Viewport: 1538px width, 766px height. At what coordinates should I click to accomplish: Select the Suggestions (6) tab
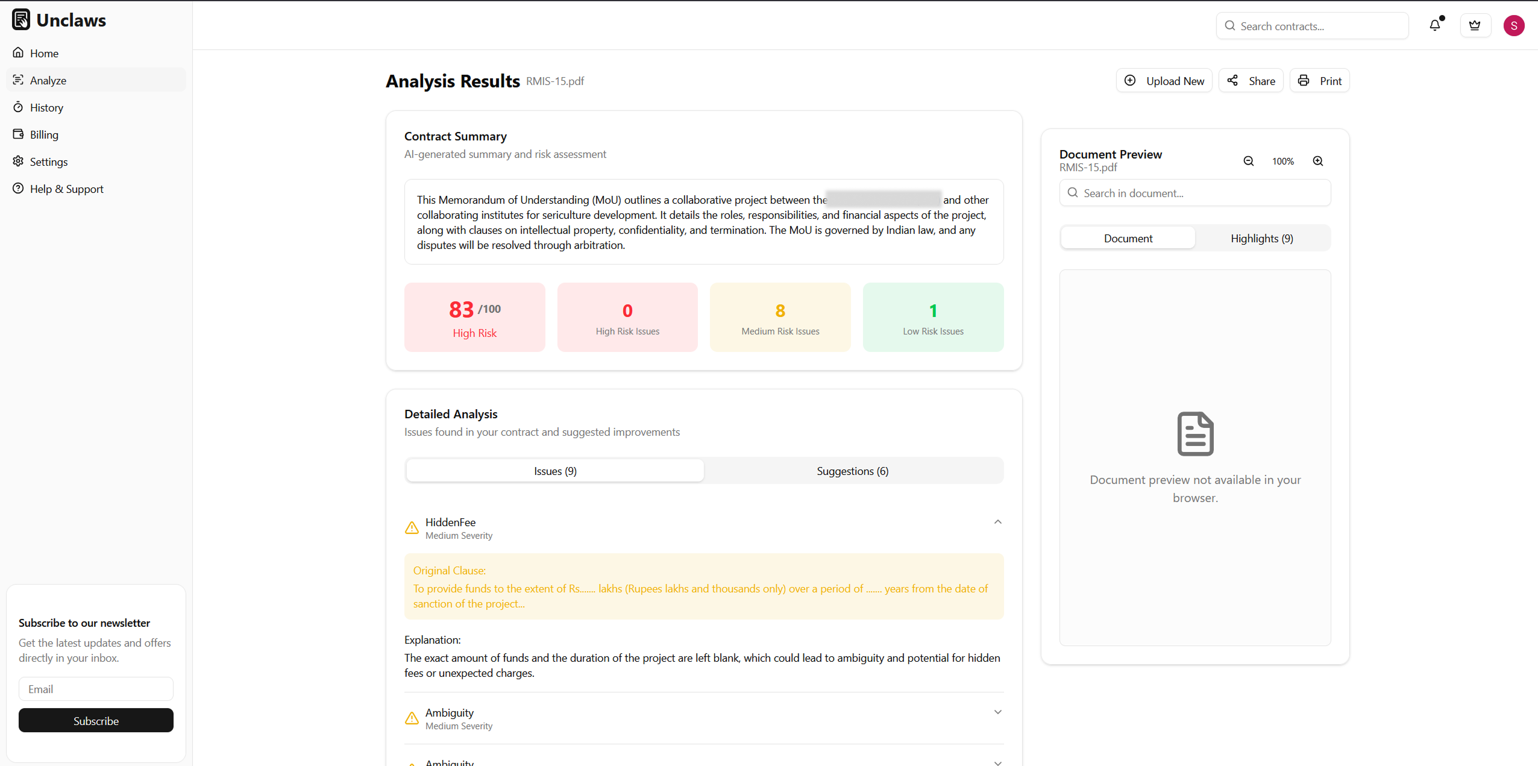coord(852,471)
